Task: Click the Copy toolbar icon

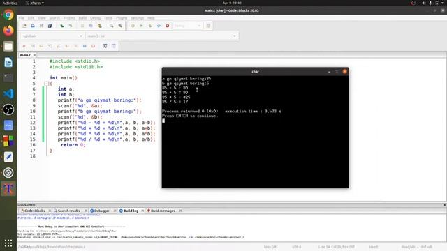Action: (x=91, y=26)
